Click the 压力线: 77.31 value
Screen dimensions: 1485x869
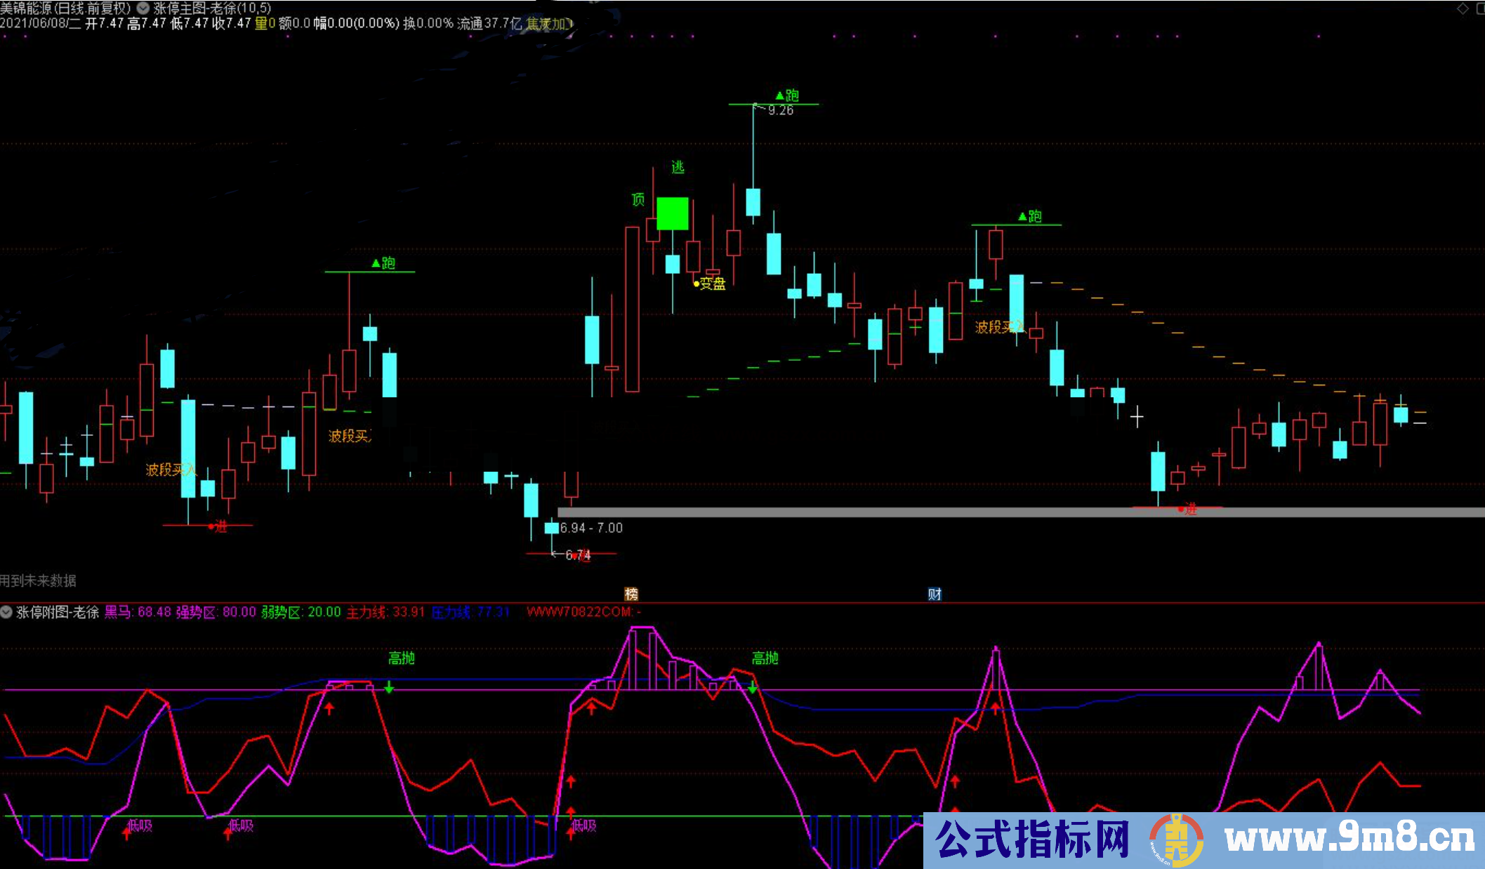[x=470, y=612]
